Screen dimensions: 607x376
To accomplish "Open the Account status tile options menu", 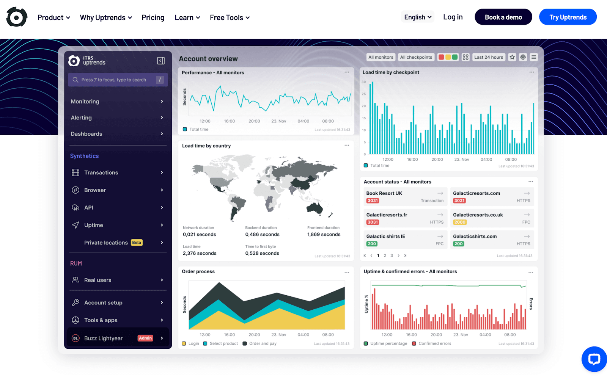I will tap(531, 182).
